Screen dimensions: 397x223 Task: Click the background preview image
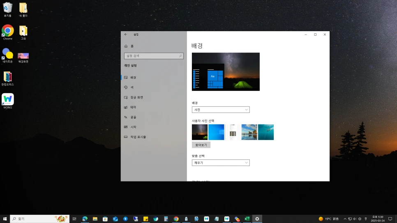coord(226,71)
